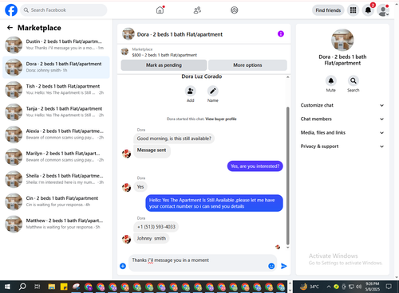Viewport: 399px width, 293px height.
Task: Send the message with the arrow icon
Action: pyautogui.click(x=284, y=266)
